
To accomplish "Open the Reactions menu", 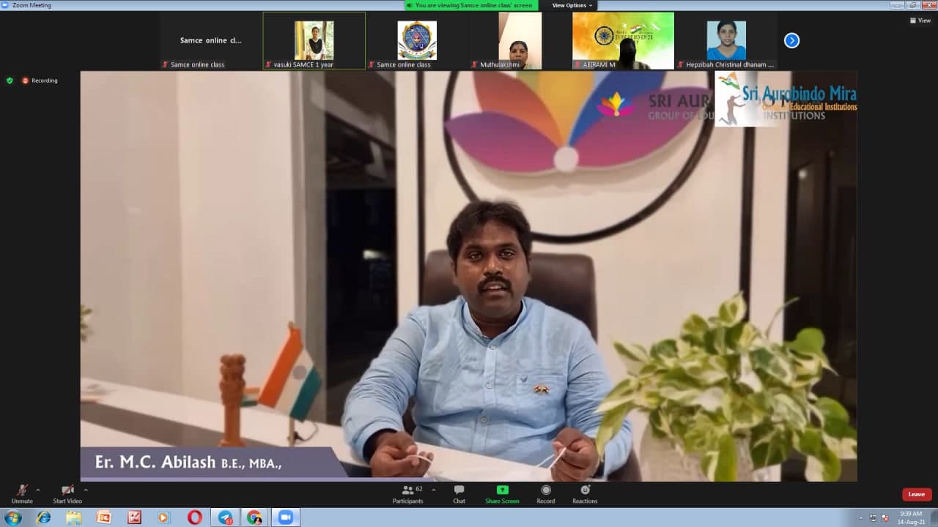I will pos(585,491).
